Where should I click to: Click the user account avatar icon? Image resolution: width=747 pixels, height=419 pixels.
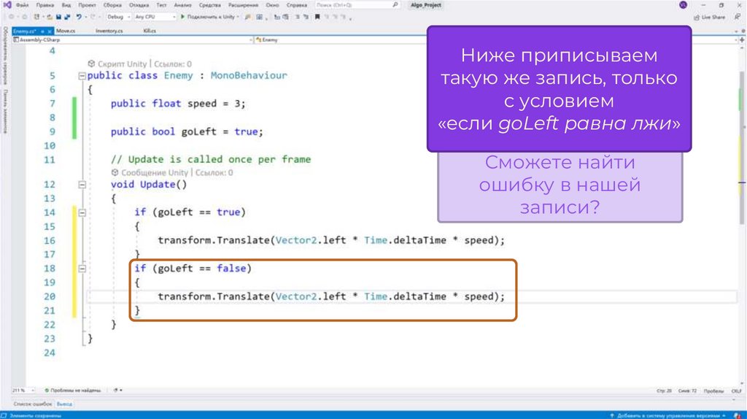click(683, 5)
